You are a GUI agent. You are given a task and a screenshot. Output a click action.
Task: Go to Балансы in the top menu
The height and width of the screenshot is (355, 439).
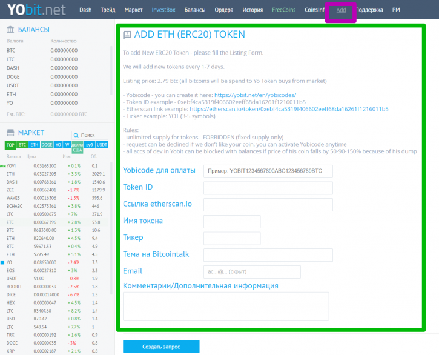point(195,10)
